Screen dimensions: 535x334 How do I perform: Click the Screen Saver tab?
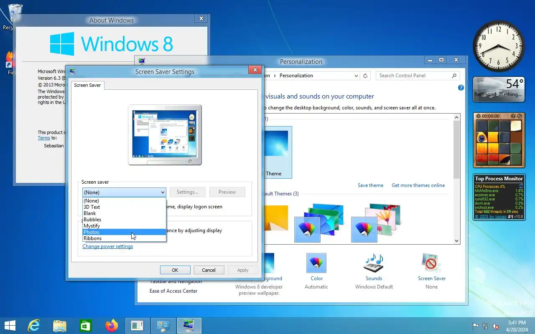87,85
